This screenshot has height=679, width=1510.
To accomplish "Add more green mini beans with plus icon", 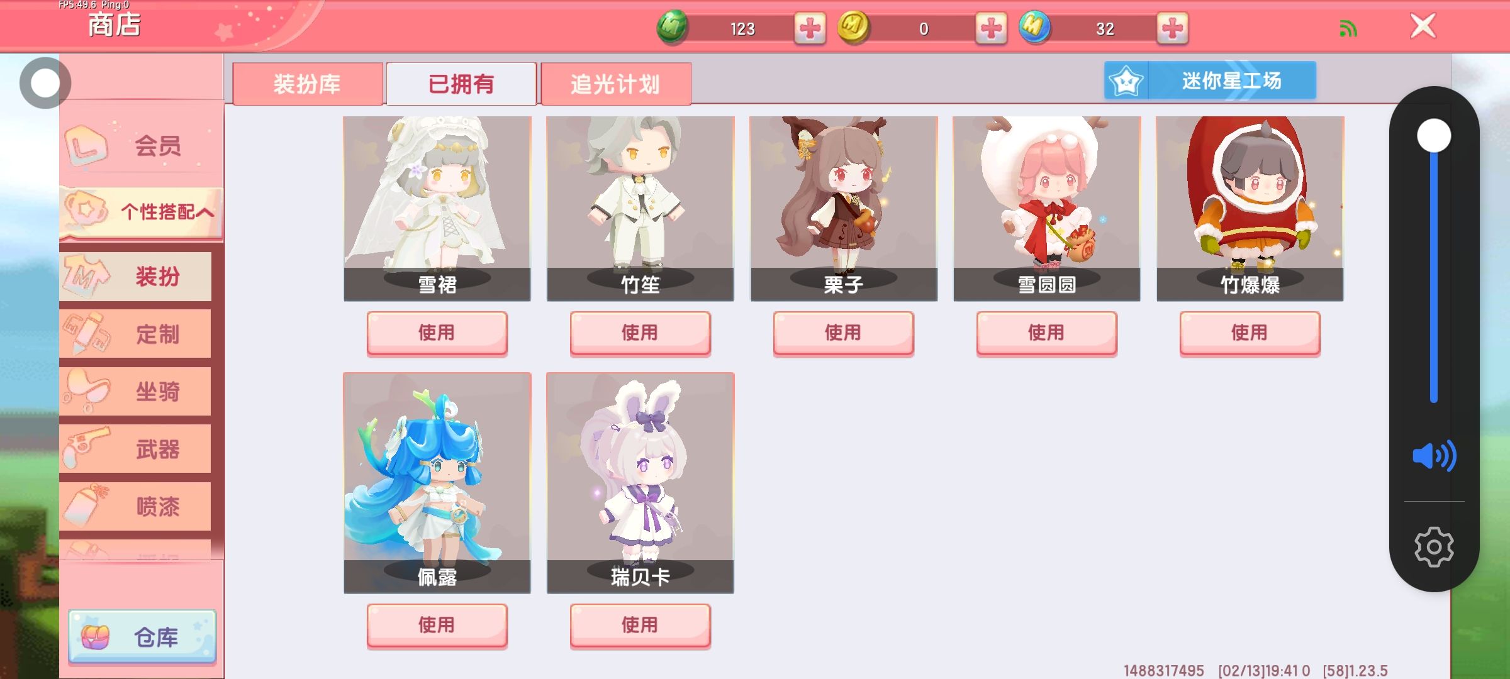I will [810, 28].
